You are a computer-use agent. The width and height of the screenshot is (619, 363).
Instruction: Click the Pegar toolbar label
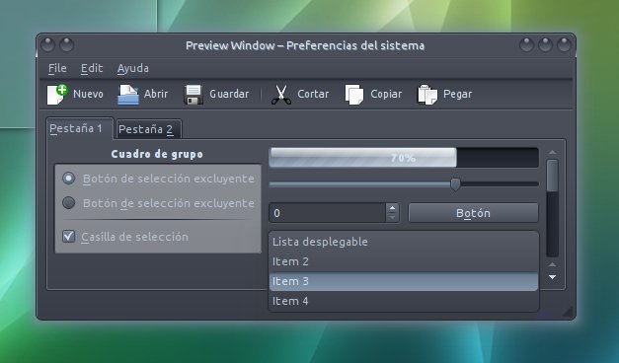pyautogui.click(x=457, y=94)
